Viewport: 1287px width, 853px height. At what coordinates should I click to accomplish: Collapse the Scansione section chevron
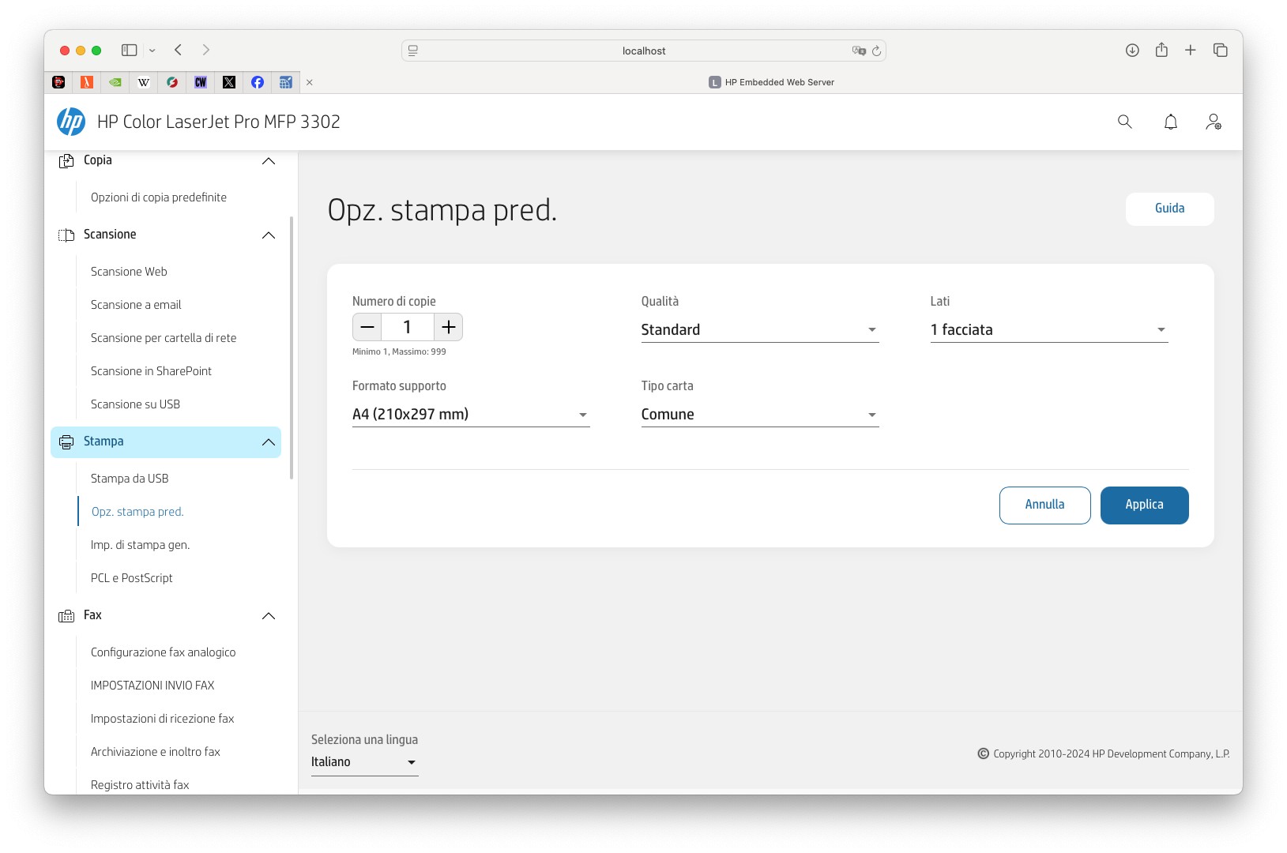coord(269,235)
